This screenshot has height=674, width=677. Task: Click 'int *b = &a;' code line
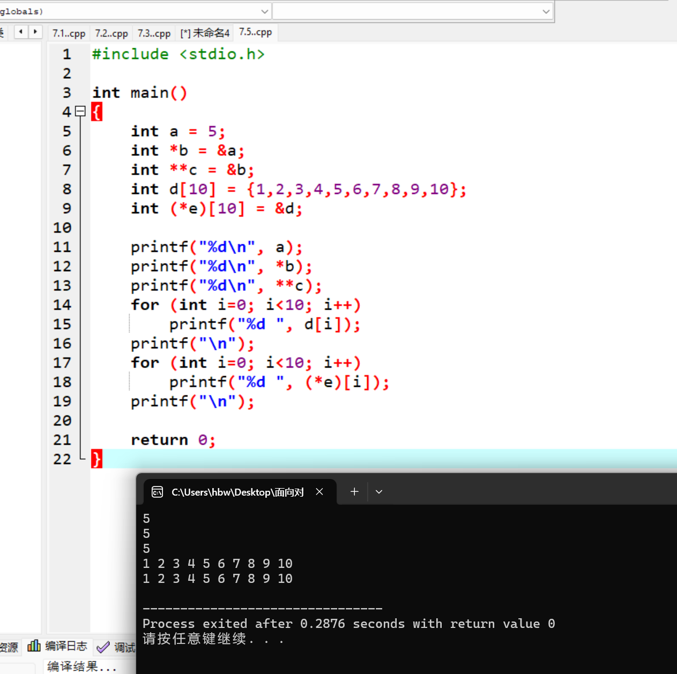(188, 151)
